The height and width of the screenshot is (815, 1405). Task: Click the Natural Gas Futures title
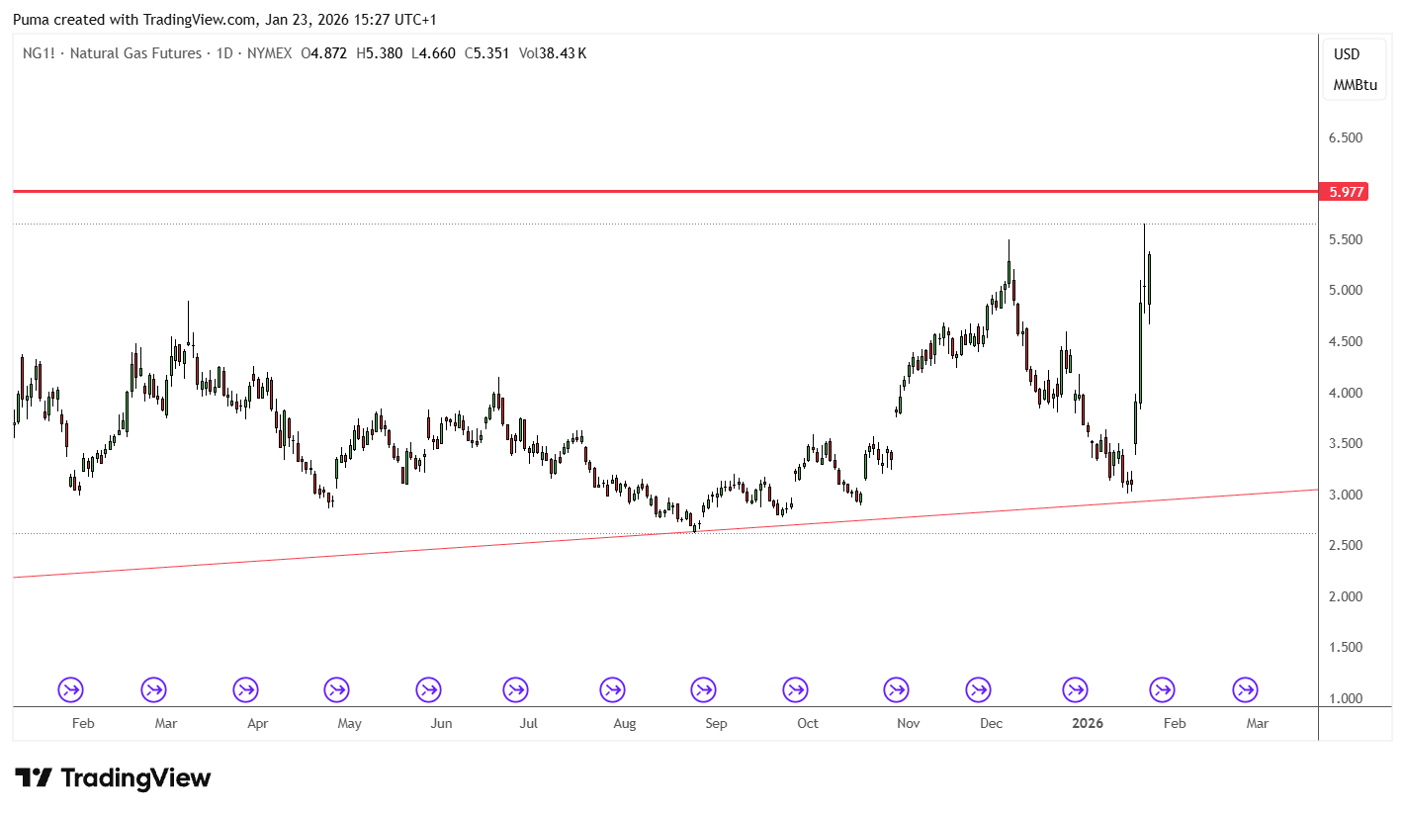137,53
